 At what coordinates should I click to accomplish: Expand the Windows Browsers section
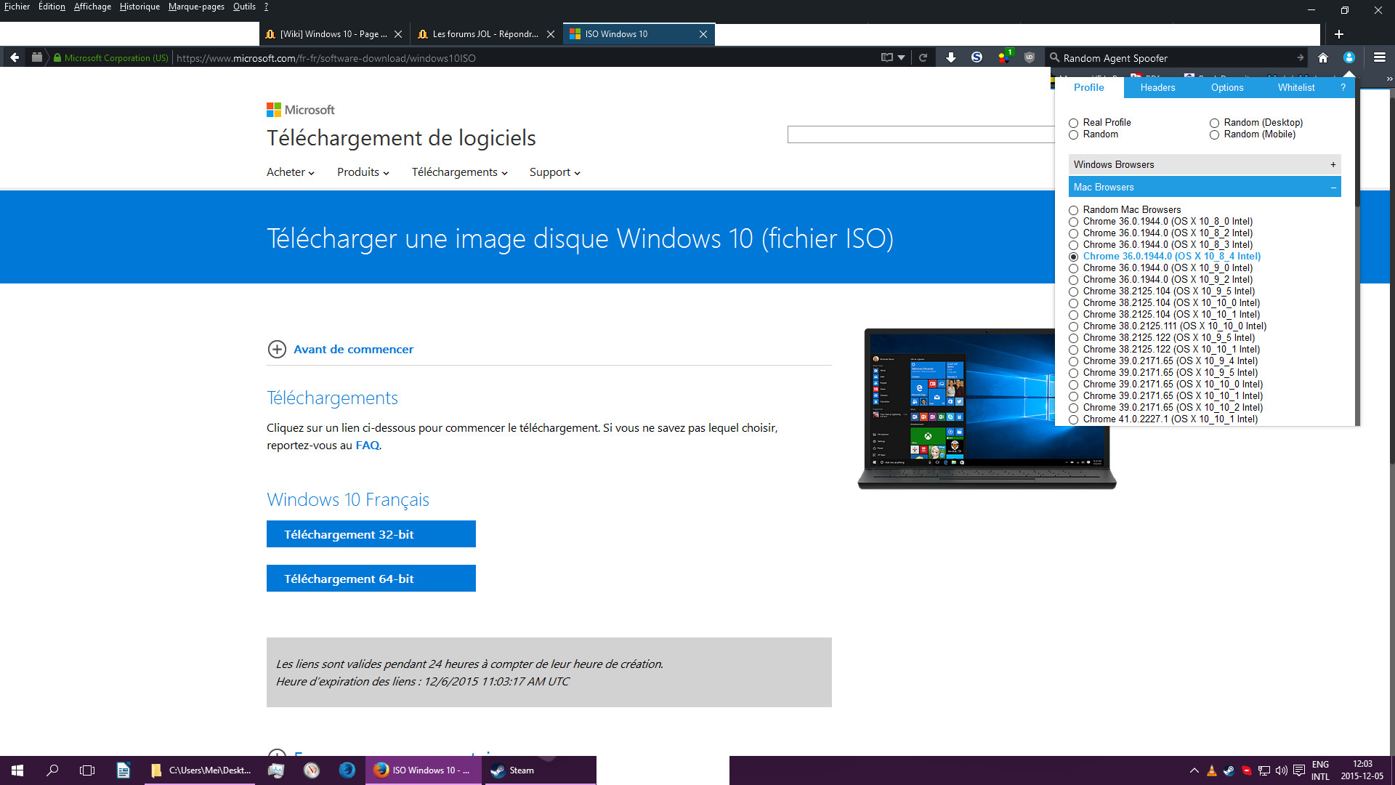pyautogui.click(x=1205, y=164)
